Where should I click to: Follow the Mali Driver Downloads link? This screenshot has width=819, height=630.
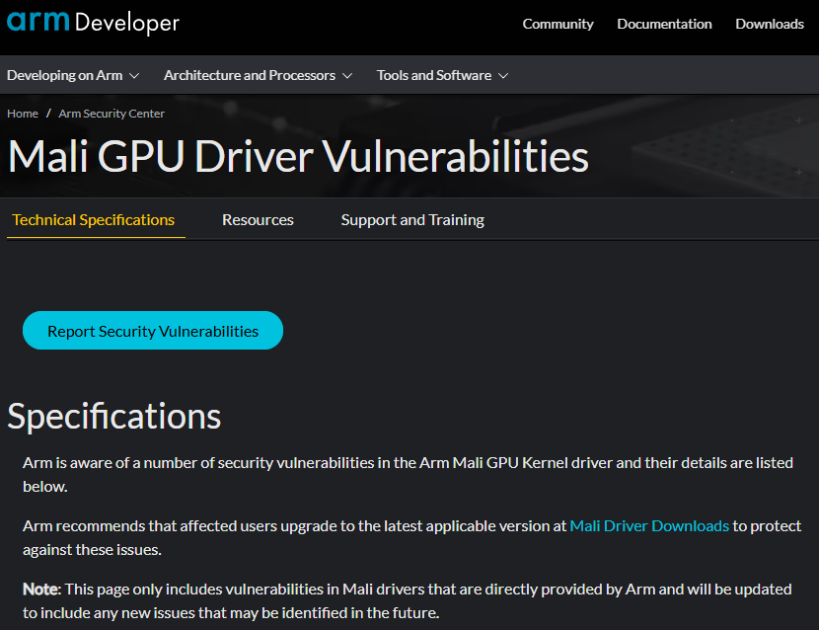click(x=649, y=525)
